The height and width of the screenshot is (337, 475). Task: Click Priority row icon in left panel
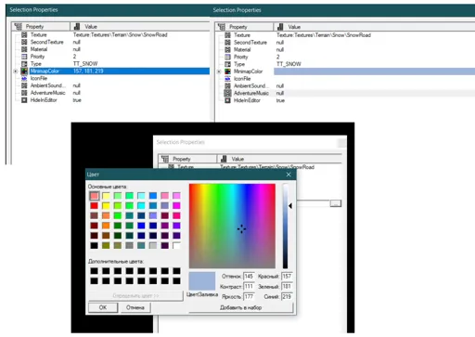(24, 57)
